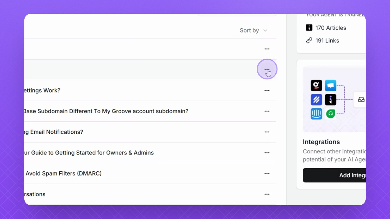Open more options on the highlighted row
Screen dimensions: 390x219
tap(267, 70)
